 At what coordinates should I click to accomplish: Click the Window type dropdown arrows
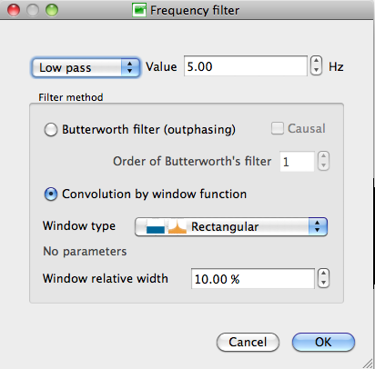coord(318,226)
